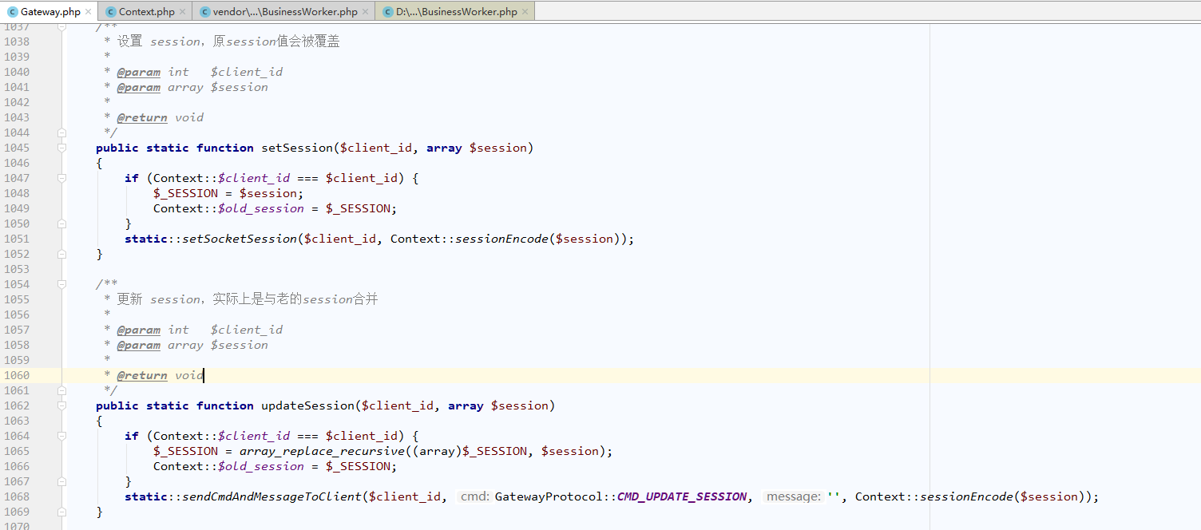Click '@param array' on line 1058

161,345
